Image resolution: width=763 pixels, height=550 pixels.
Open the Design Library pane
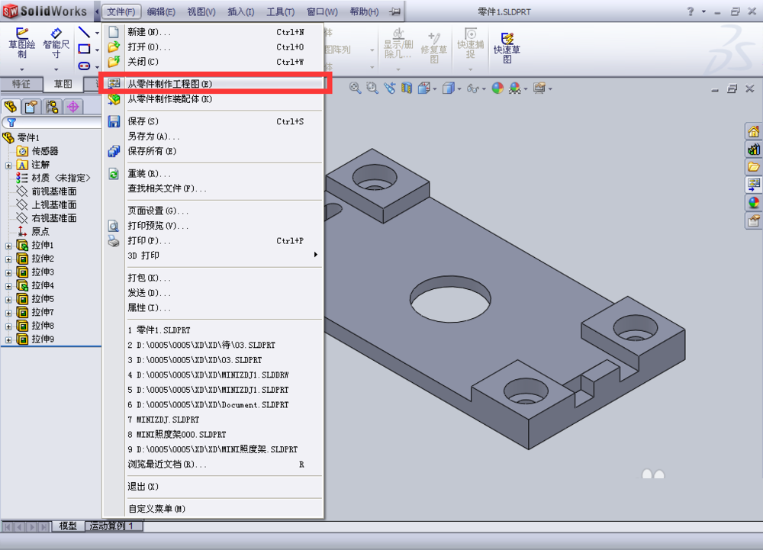753,150
